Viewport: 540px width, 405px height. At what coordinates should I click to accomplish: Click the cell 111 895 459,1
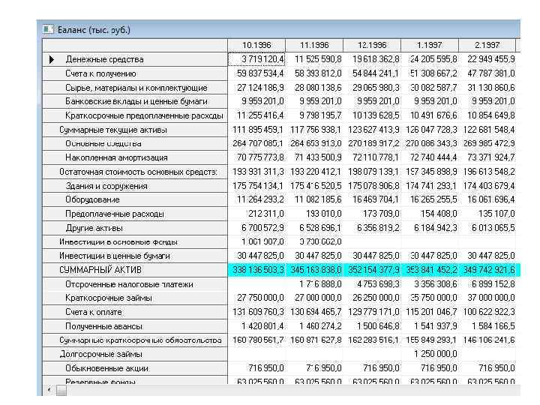coord(256,130)
